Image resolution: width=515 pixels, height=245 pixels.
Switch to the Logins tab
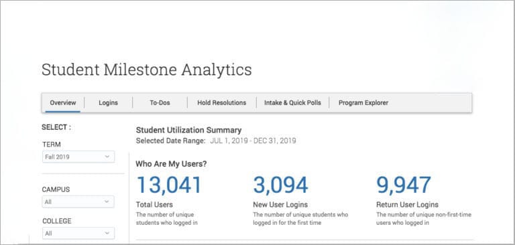coord(108,102)
